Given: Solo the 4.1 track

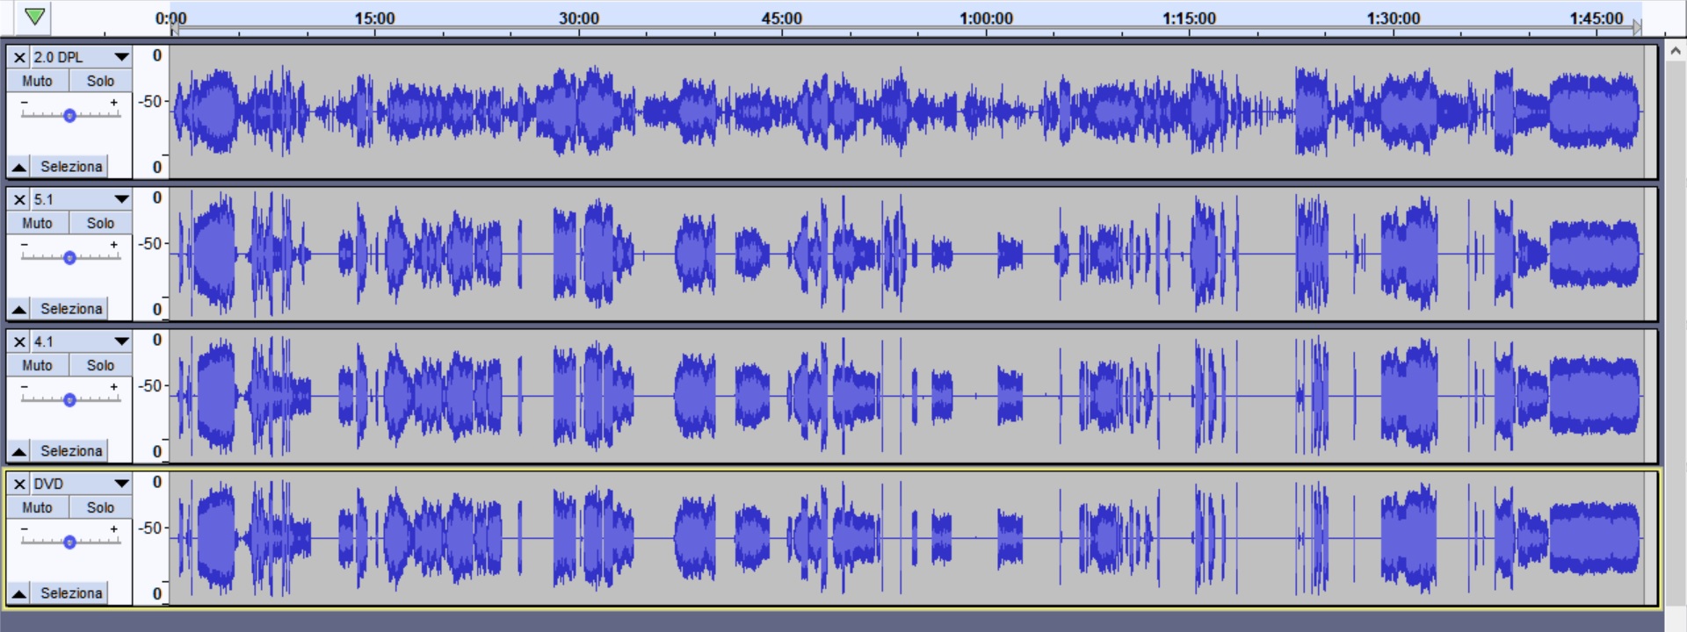Looking at the screenshot, I should point(100,365).
